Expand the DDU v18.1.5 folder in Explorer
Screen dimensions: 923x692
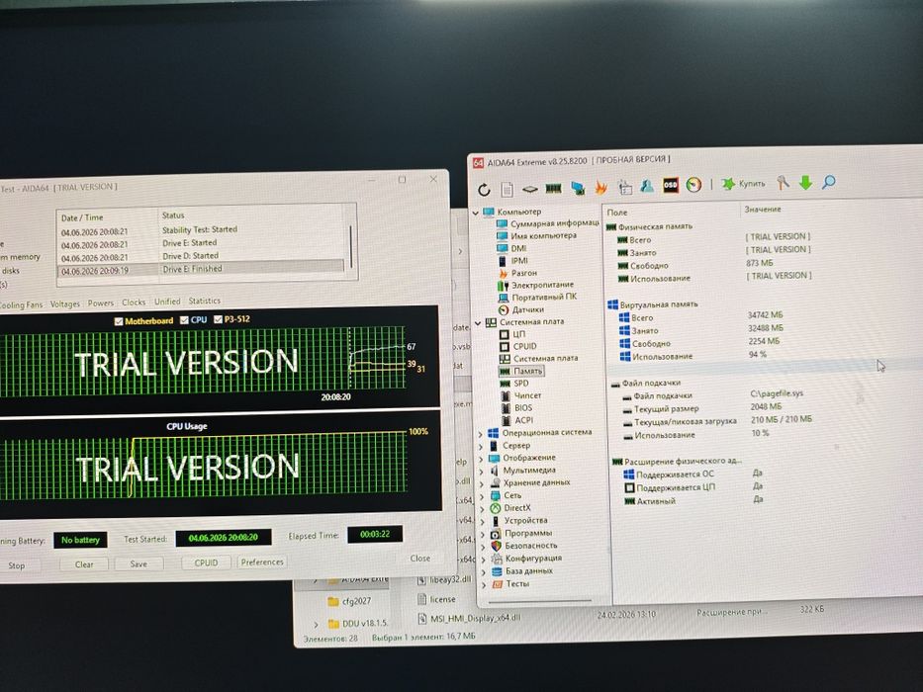tap(317, 625)
